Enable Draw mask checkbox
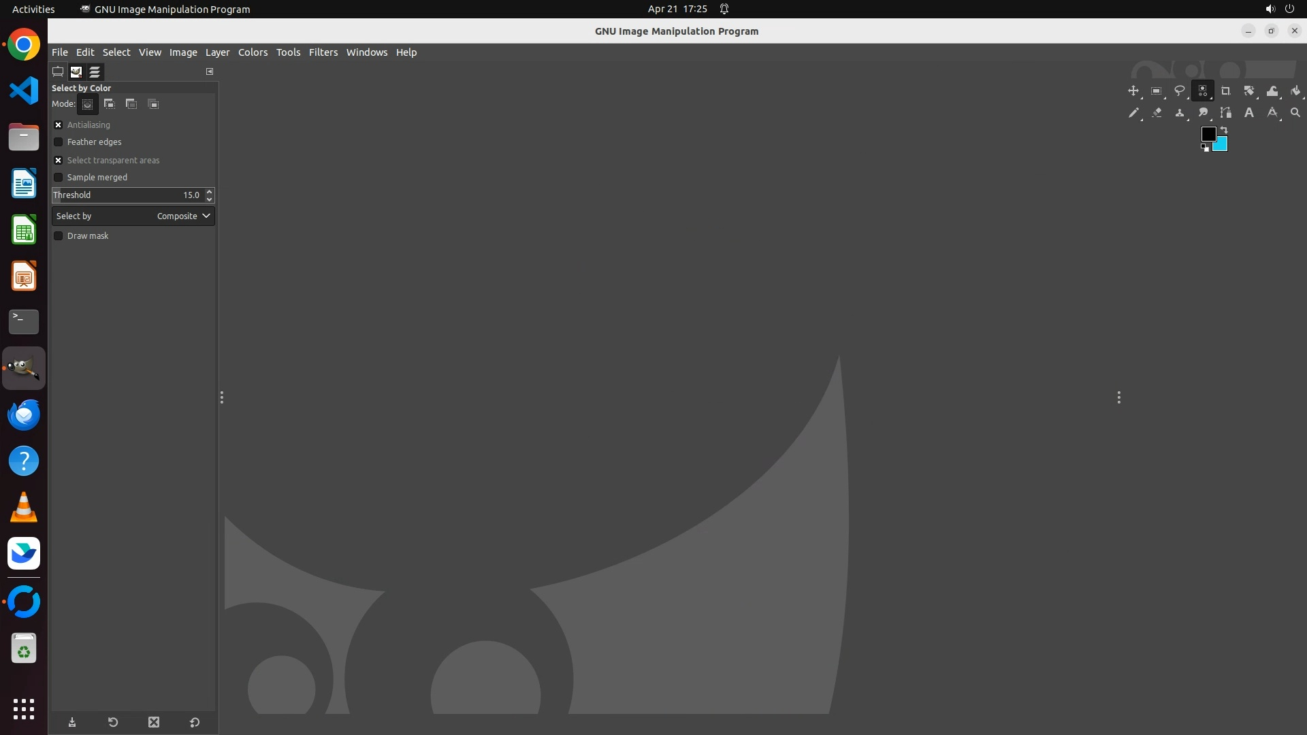Viewport: 1307px width, 735px height. click(x=59, y=236)
